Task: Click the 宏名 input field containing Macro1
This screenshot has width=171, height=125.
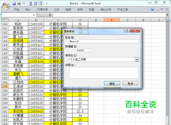Action: [104, 41]
